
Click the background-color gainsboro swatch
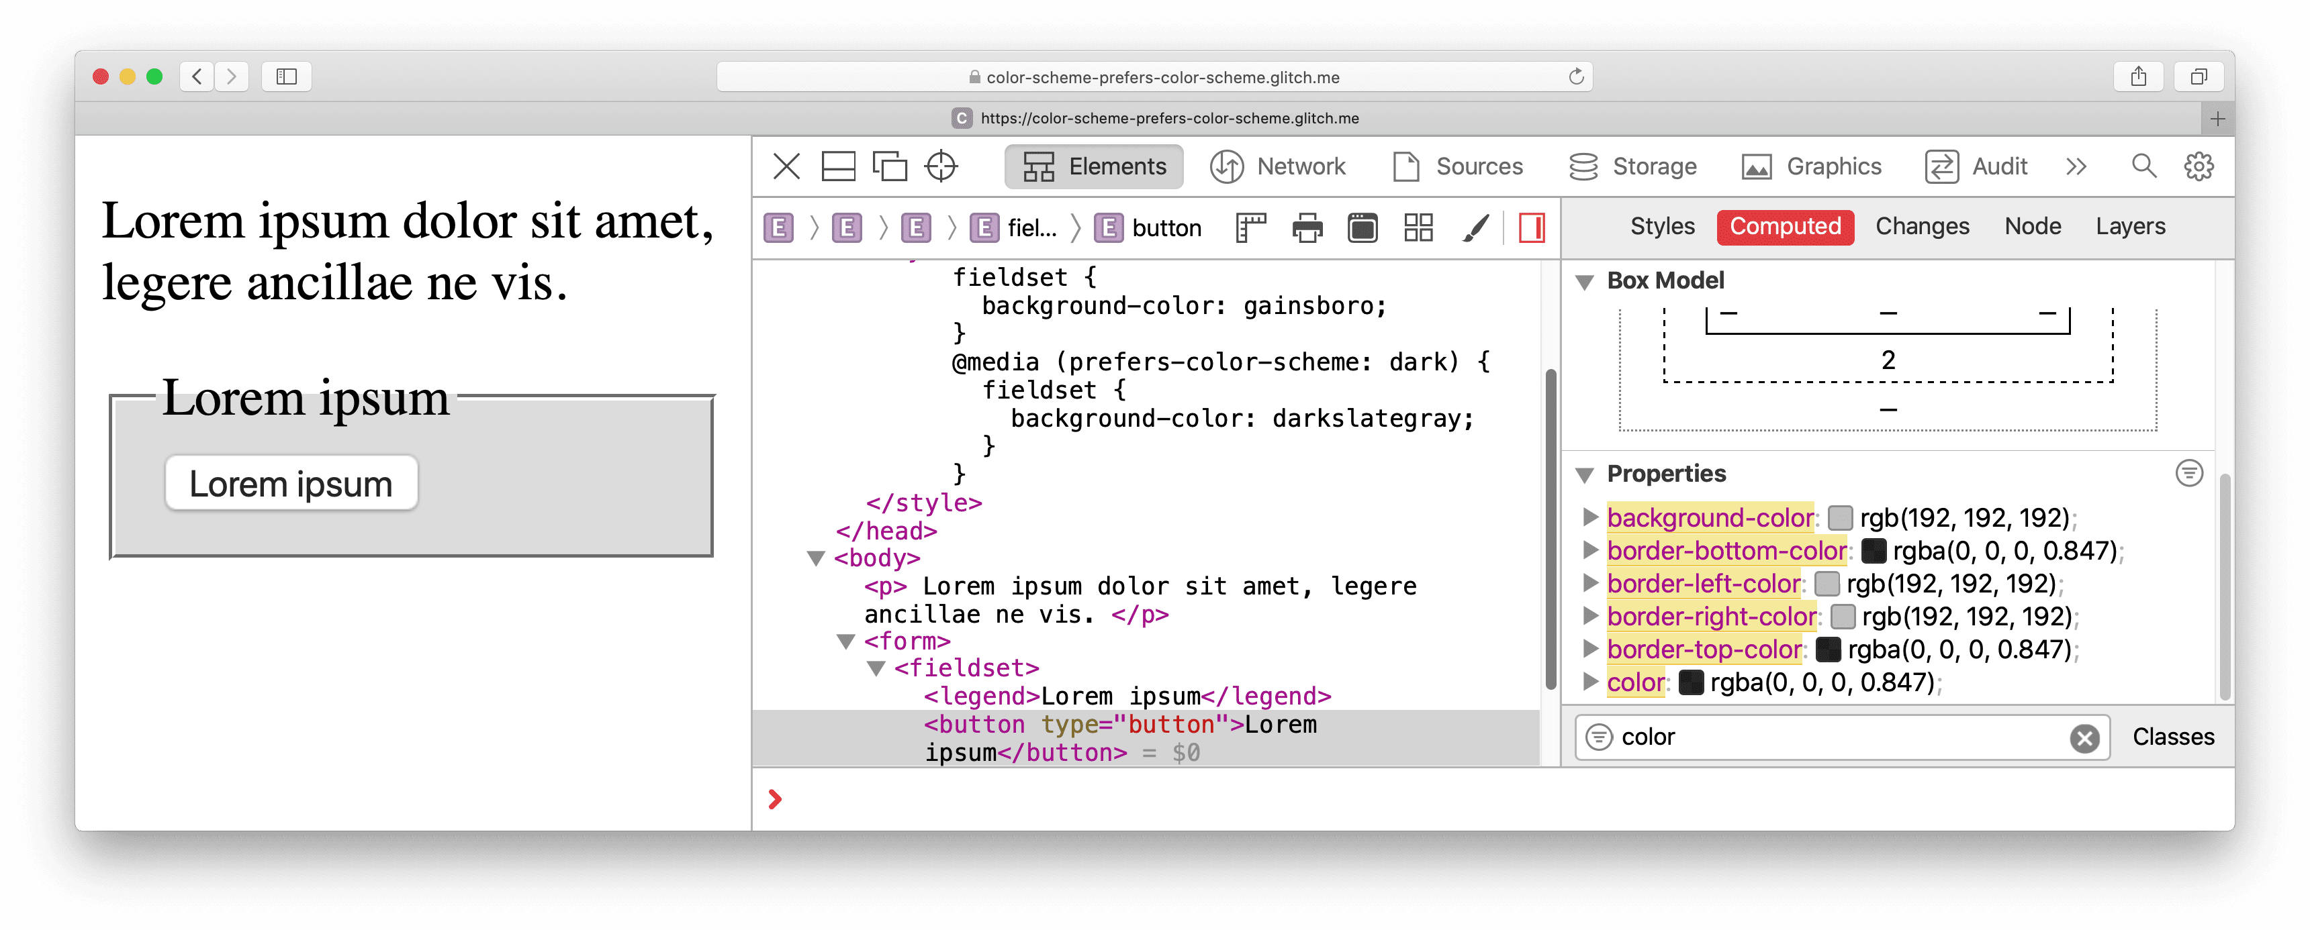tap(1840, 517)
